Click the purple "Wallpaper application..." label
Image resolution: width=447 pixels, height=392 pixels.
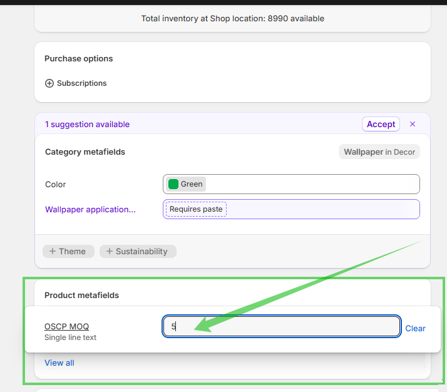[x=90, y=209]
